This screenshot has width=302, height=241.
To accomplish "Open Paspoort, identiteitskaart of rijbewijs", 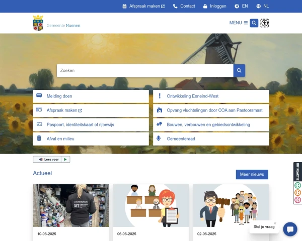I will click(91, 125).
